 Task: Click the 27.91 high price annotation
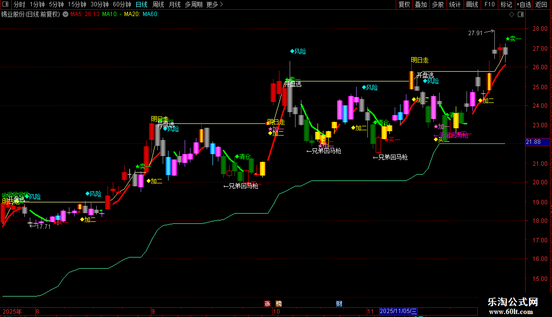(x=475, y=33)
